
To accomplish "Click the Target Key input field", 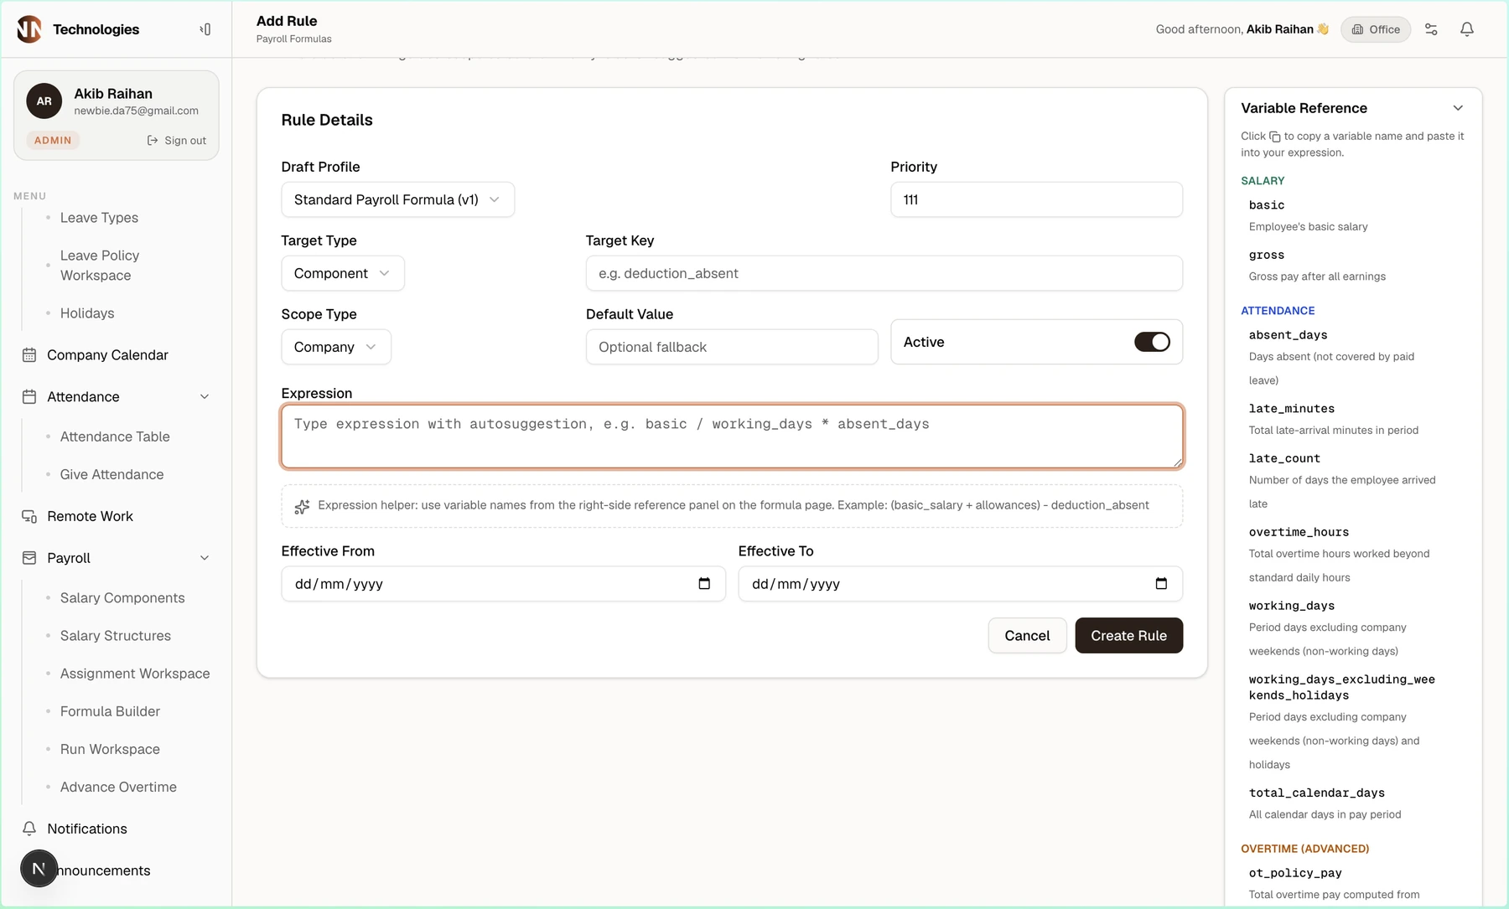I will pyautogui.click(x=884, y=273).
